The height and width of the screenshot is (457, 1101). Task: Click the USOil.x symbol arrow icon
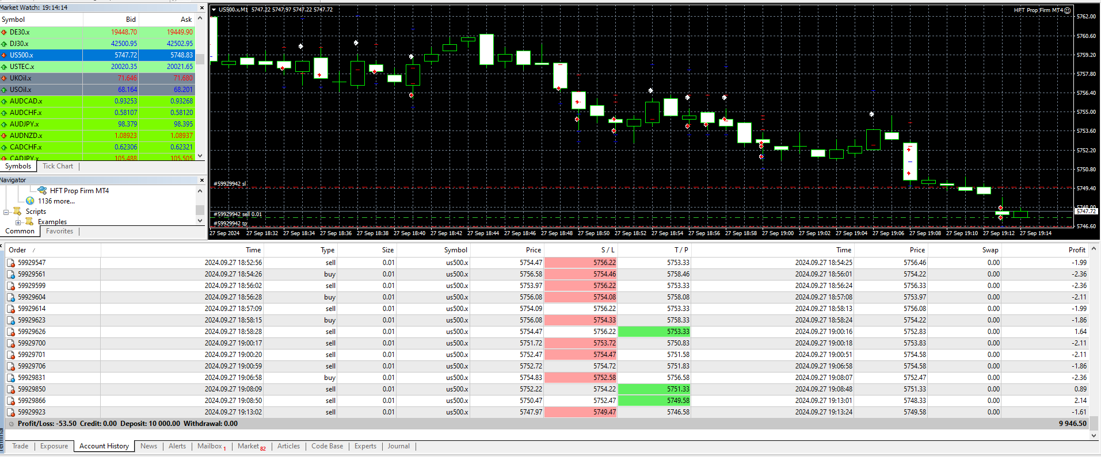tap(4, 90)
